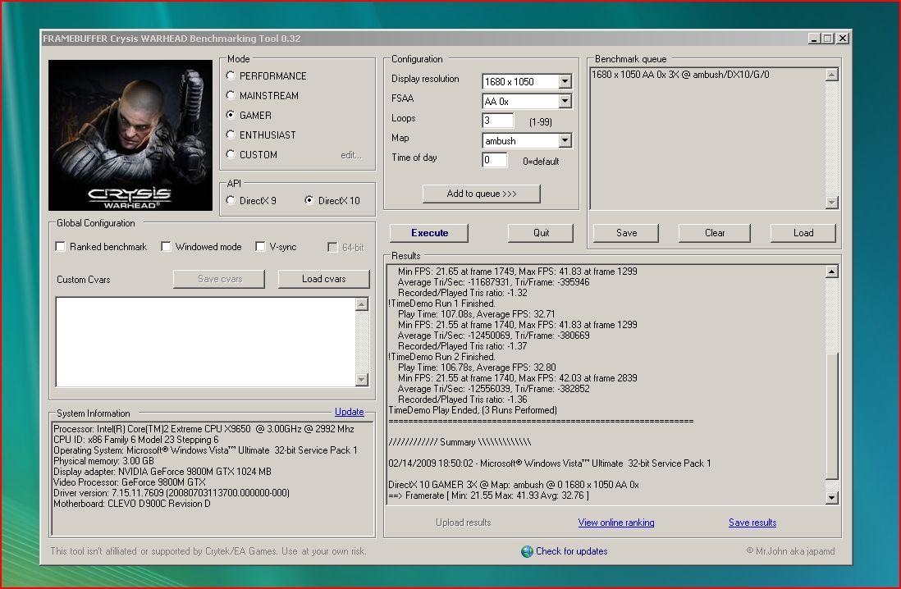Load a saved benchmark queue
This screenshot has width=901, height=589.
[x=803, y=233]
